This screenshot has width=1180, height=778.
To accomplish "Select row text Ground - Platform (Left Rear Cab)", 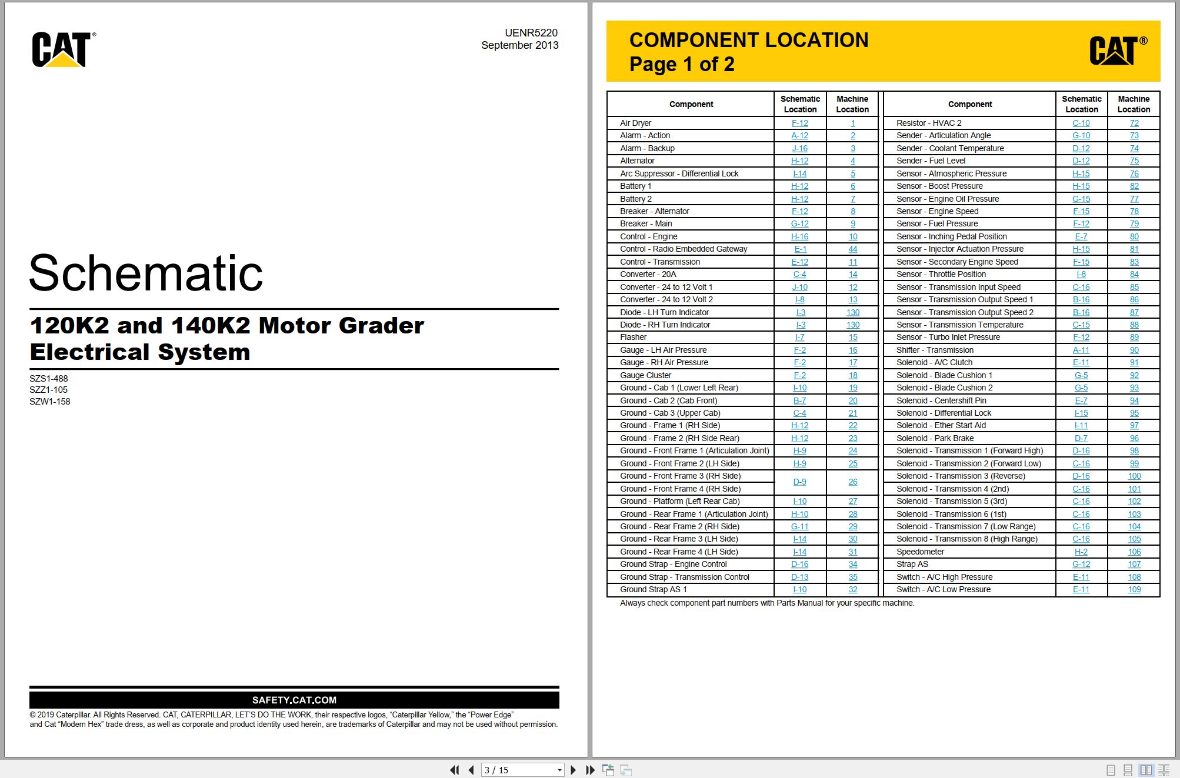I will (x=680, y=501).
